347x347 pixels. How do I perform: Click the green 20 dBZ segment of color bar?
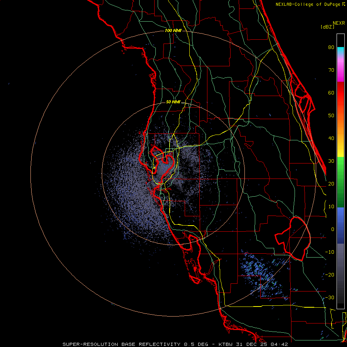pos(340,184)
